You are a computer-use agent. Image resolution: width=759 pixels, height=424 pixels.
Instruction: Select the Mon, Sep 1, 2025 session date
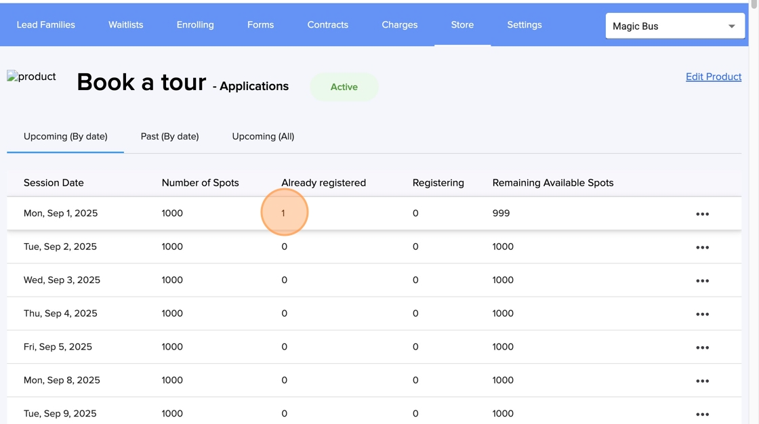tap(60, 213)
